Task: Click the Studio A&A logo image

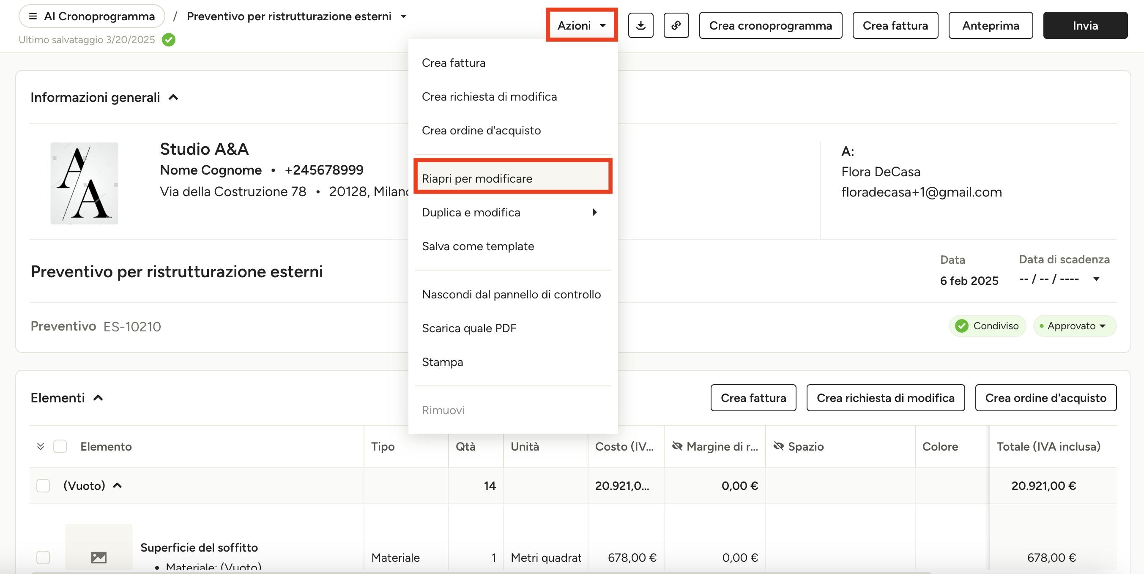Action: click(85, 183)
